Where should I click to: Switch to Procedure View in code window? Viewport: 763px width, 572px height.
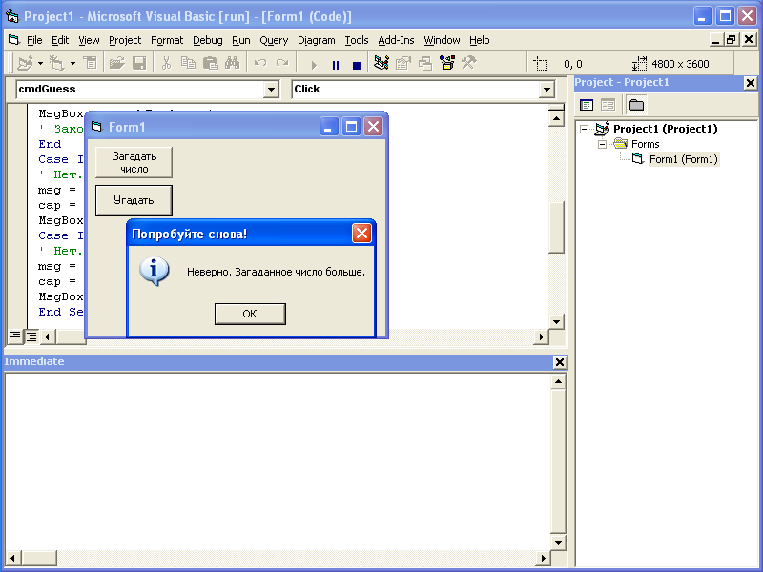15,337
